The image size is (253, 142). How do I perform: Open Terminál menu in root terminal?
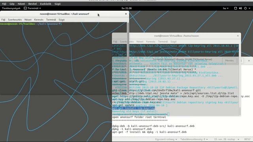(x=163, y=41)
